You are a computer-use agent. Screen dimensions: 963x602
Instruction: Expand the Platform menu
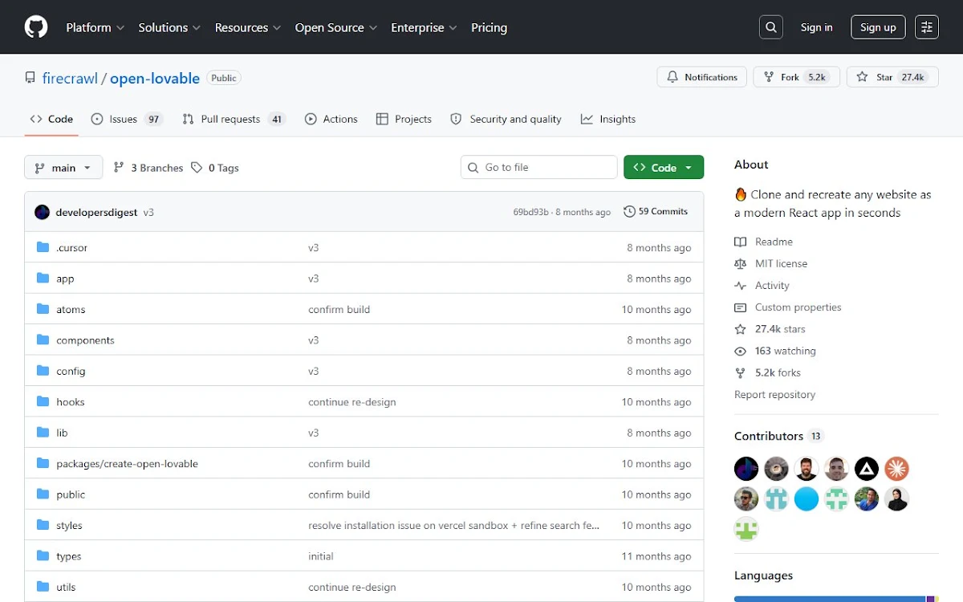[x=95, y=27]
